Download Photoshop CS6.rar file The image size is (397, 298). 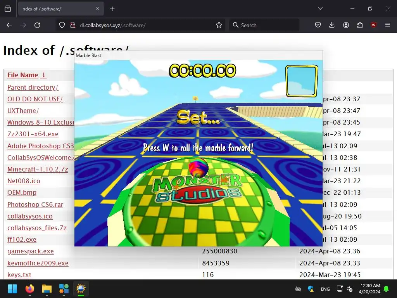(35, 204)
